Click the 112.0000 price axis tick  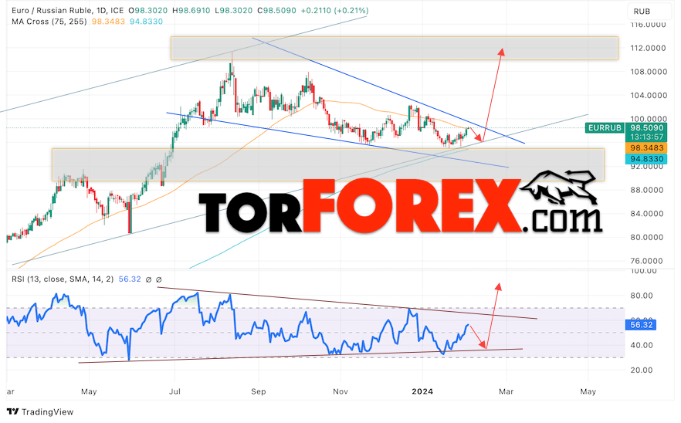click(648, 48)
